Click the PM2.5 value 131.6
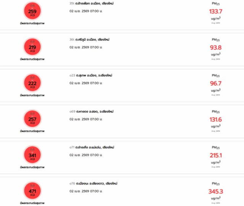244x206 pixels. [x=215, y=119]
